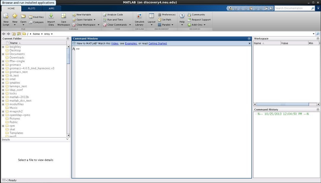321x183 pixels.
Task: Open the Set Path dialog
Action: 165,20
